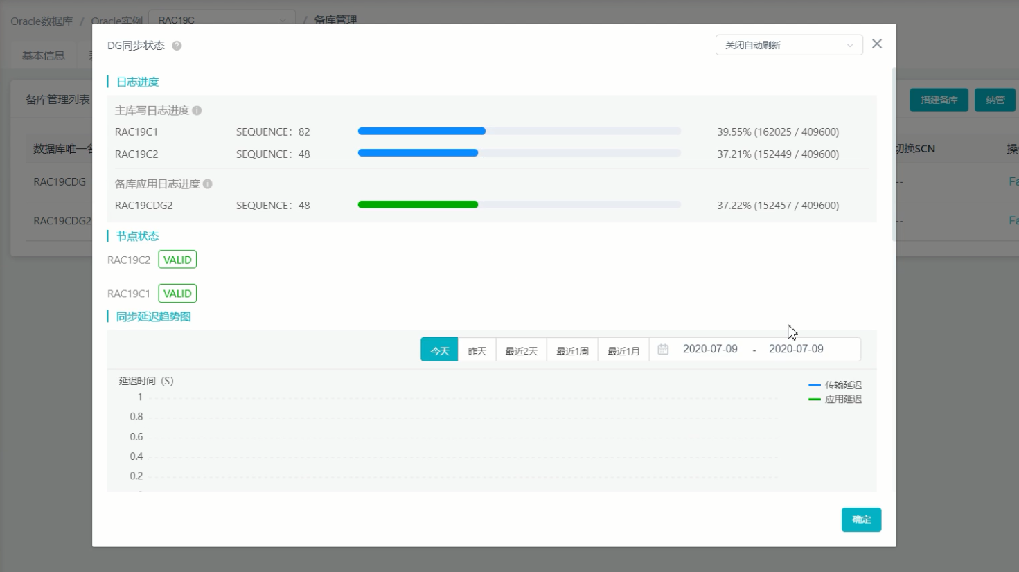Toggle the 应用延迟 legend entry

(x=835, y=400)
